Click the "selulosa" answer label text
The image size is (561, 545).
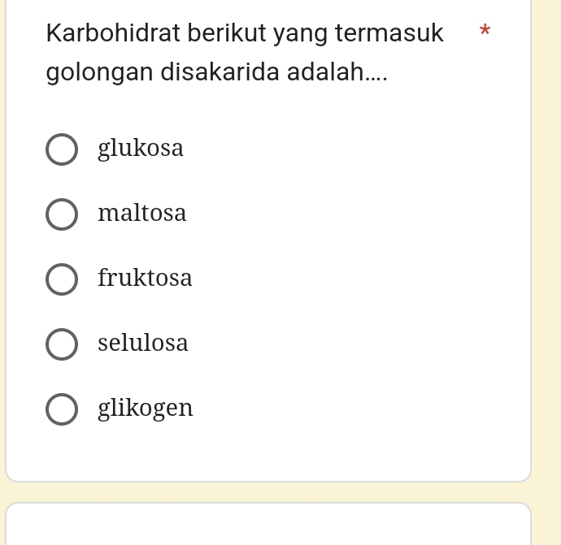click(x=143, y=343)
